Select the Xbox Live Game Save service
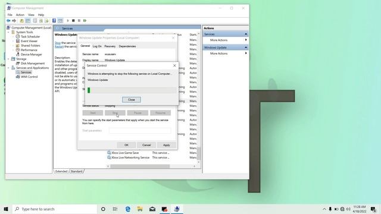This screenshot has width=381, height=214. pyautogui.click(x=125, y=153)
